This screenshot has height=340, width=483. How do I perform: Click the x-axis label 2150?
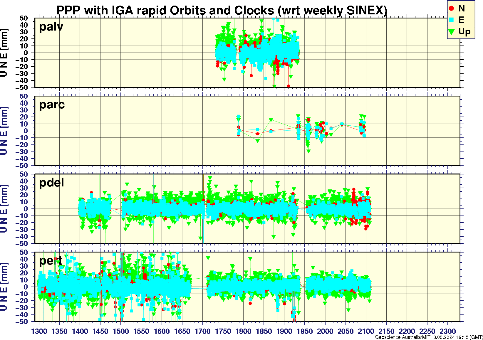click(386, 331)
